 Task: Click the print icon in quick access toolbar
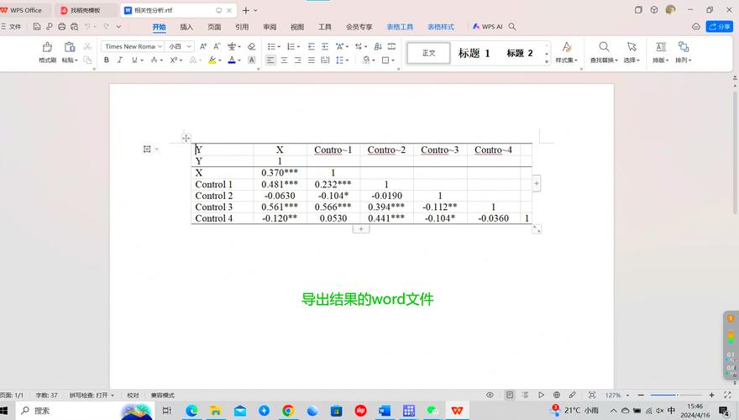tap(60, 27)
